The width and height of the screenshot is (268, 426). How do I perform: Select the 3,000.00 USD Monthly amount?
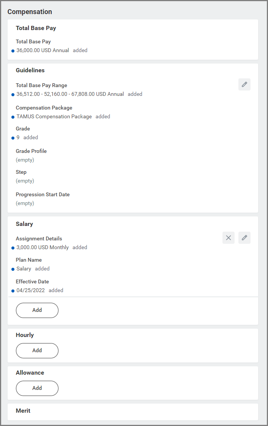point(43,247)
